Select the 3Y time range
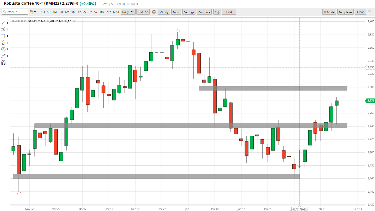Viewport: 375px width, 211px height. 90,12
